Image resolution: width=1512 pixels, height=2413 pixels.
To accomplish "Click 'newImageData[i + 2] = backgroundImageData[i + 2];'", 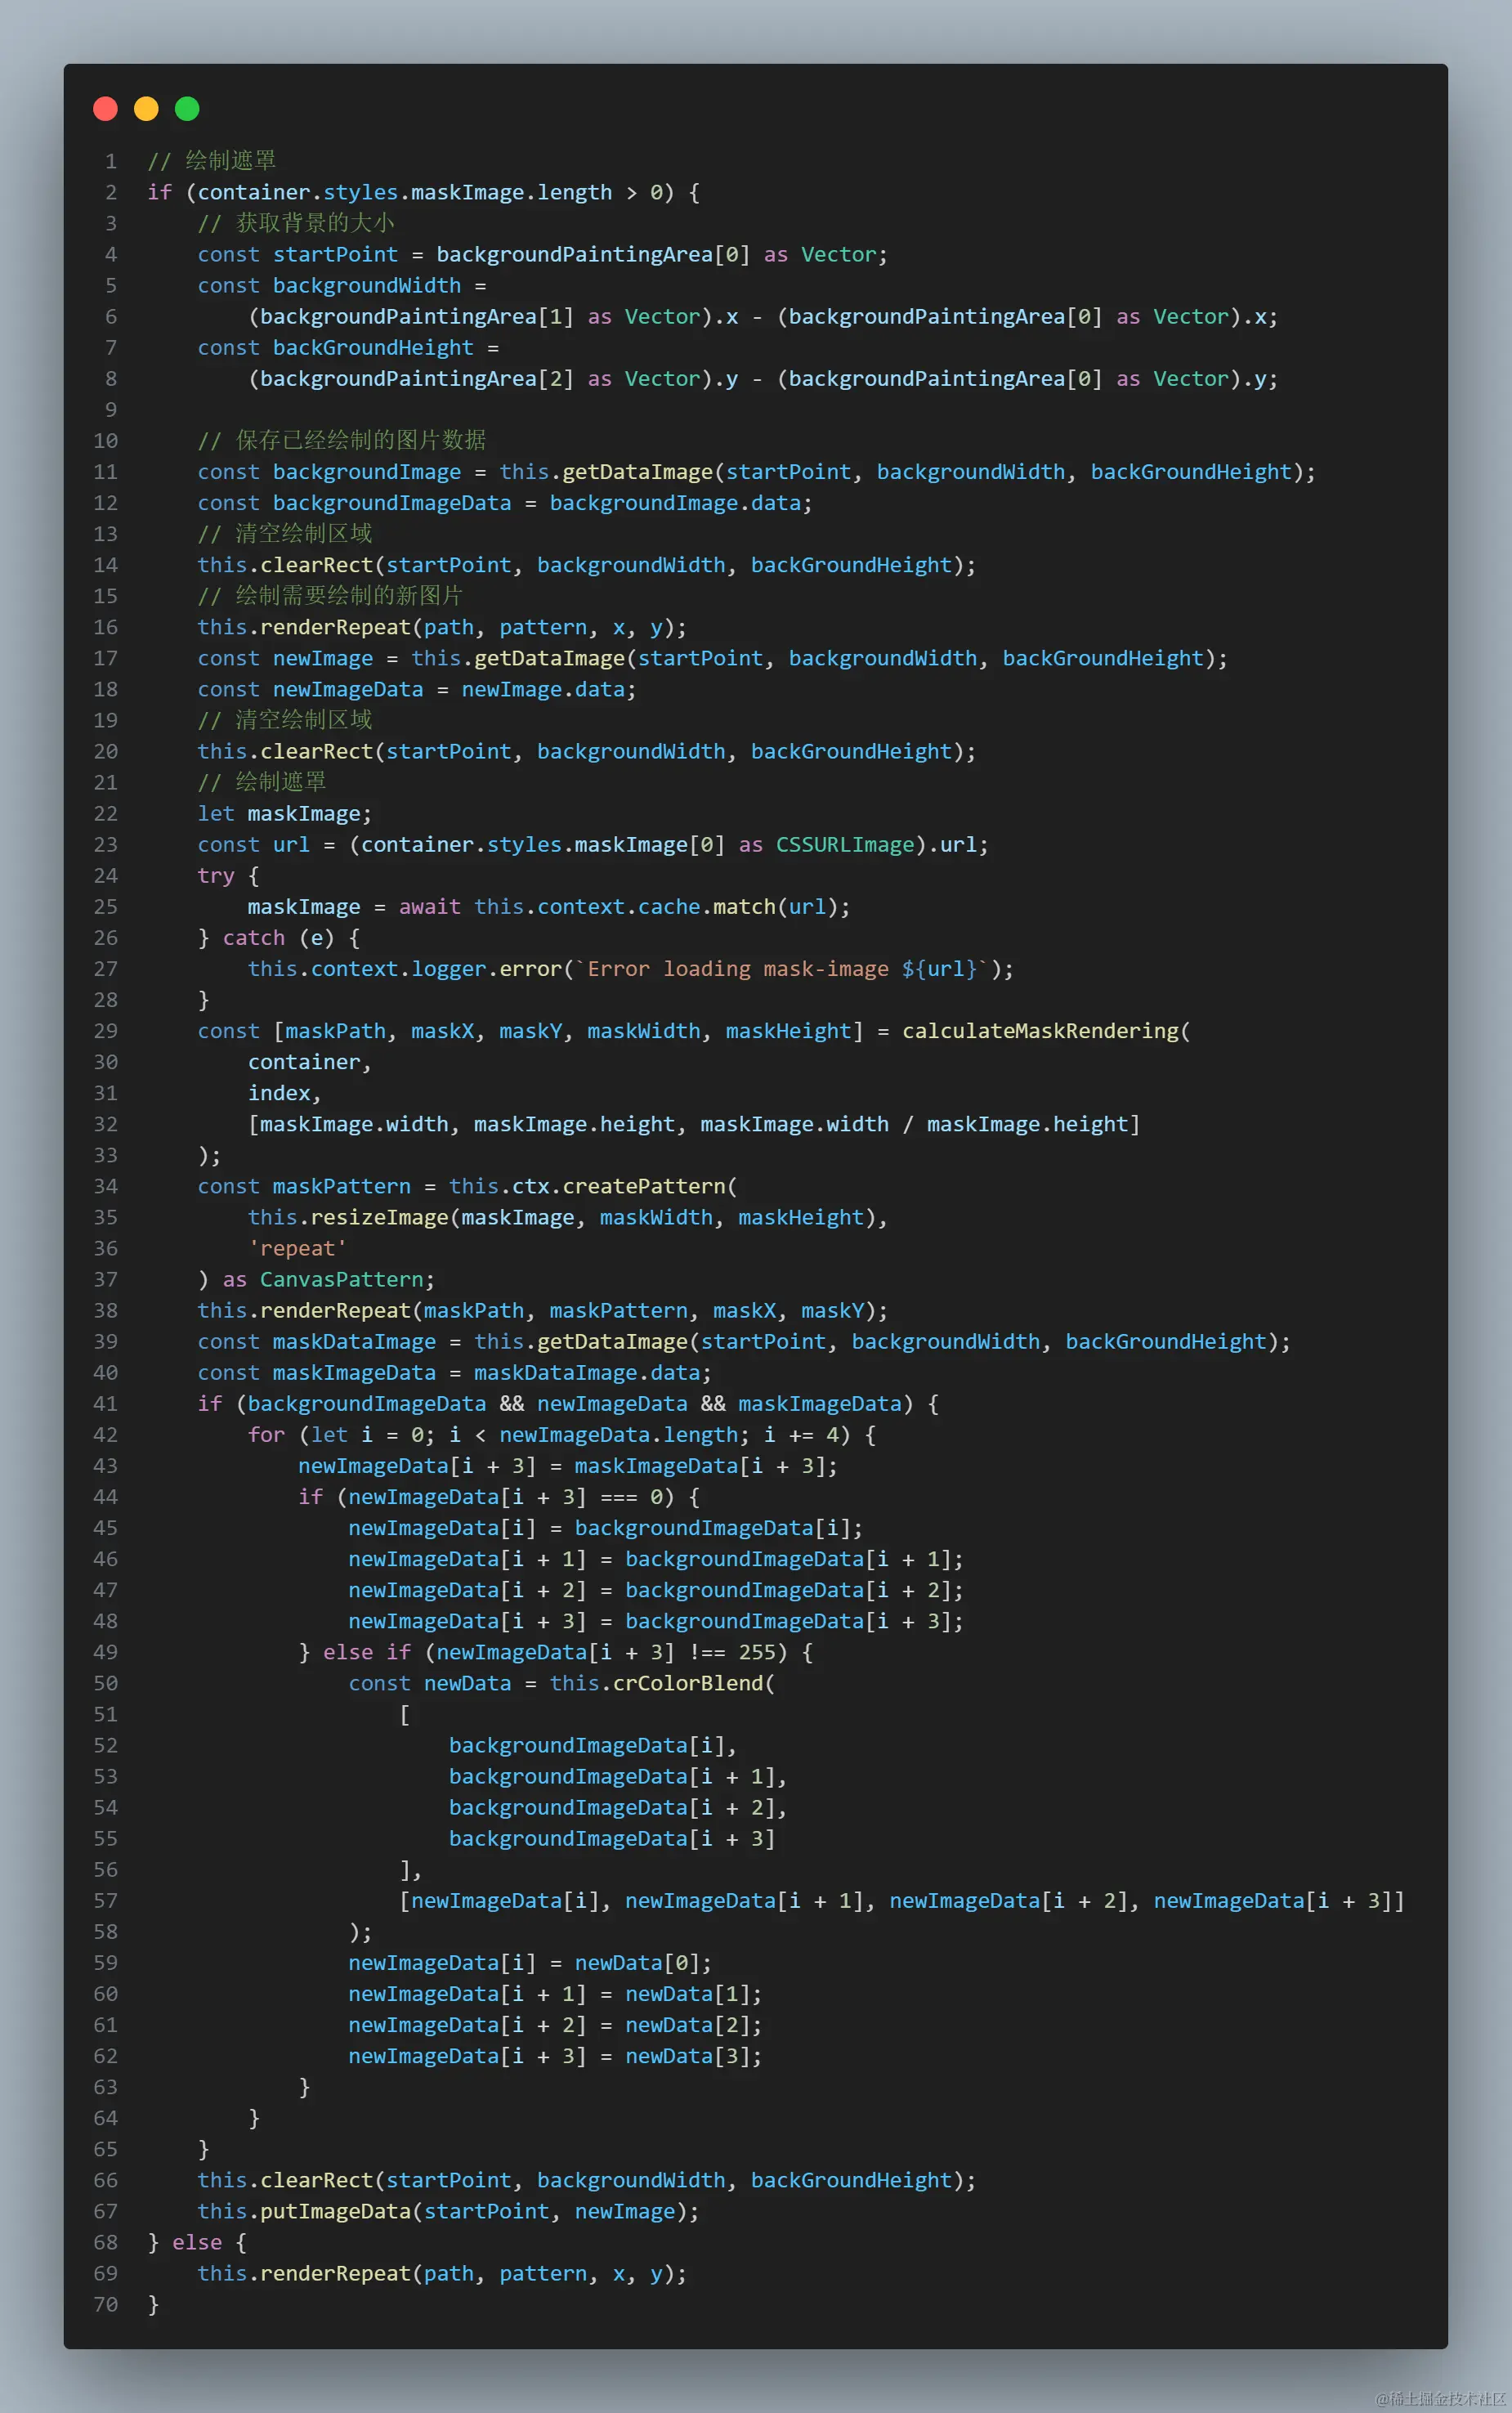I will tap(656, 1590).
